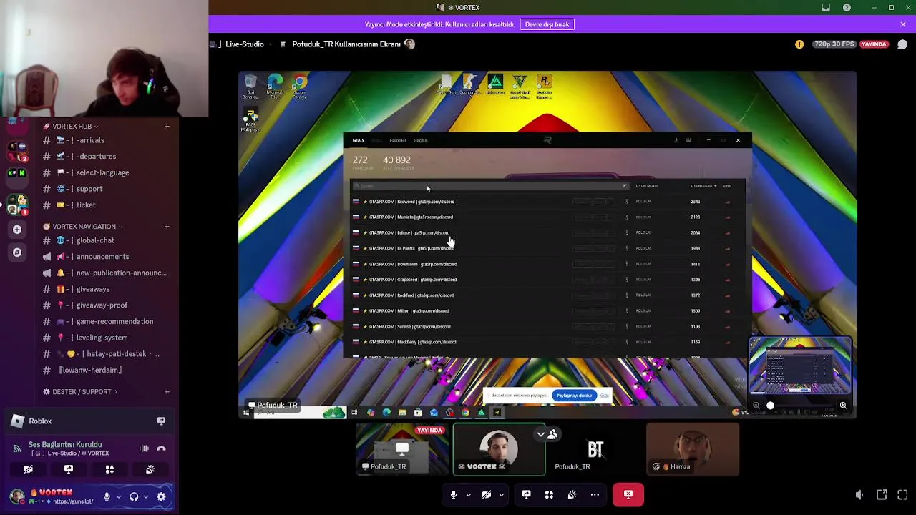Click the yellow warning icon in the stream header
The width and height of the screenshot is (916, 515).
[x=799, y=44]
